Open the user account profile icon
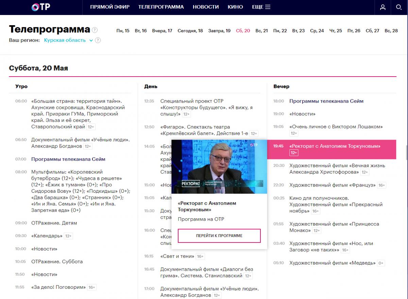Image resolution: width=408 pixels, height=299 pixels. 383,7
